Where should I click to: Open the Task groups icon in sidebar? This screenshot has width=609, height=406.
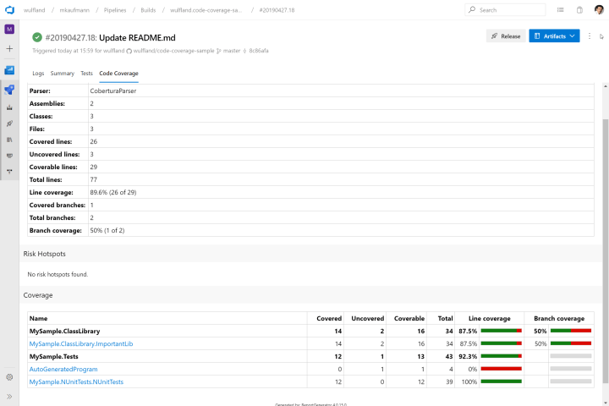9,156
